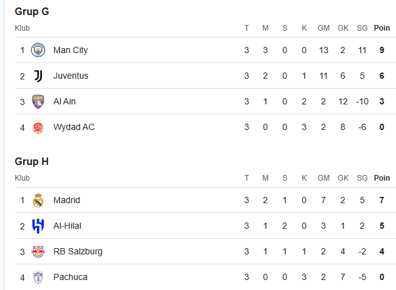Select the Al Ain team name

(64, 101)
